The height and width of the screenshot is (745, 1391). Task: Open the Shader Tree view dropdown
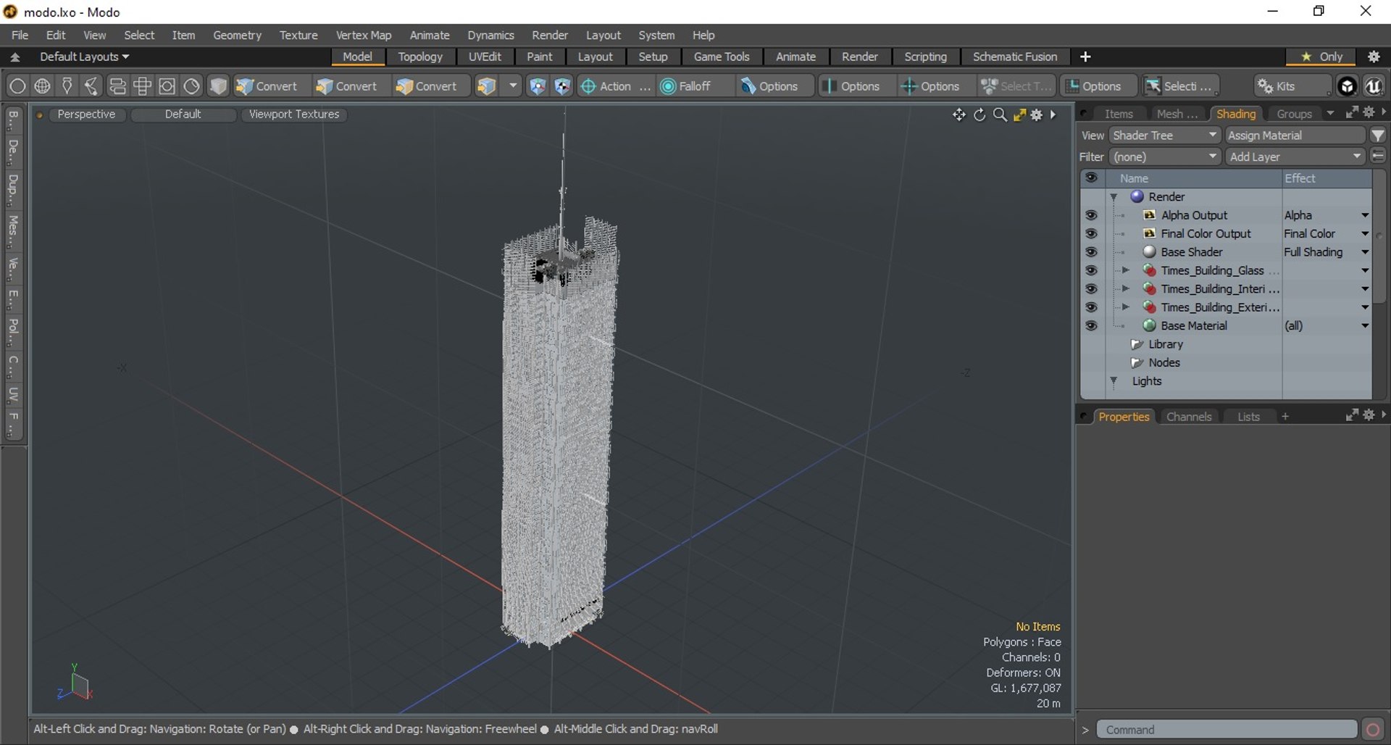pos(1164,136)
